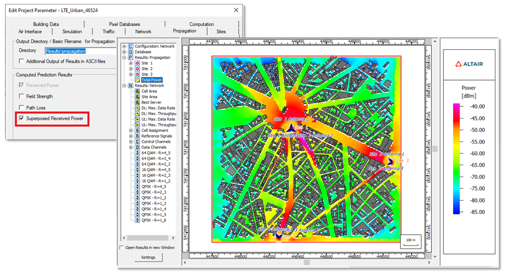Click the Results\propagation directory field
This screenshot has height=274, width=505.
tap(80, 51)
